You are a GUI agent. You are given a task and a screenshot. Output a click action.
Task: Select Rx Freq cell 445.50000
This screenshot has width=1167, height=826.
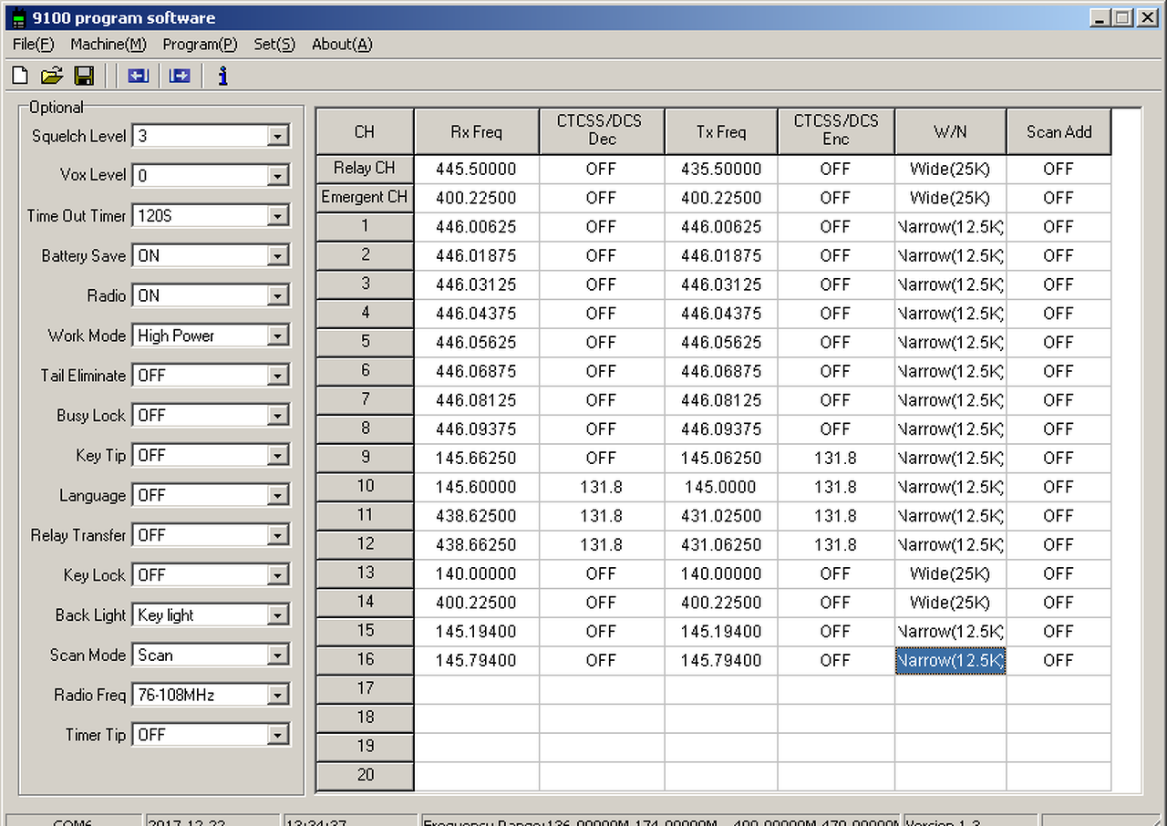coord(477,169)
